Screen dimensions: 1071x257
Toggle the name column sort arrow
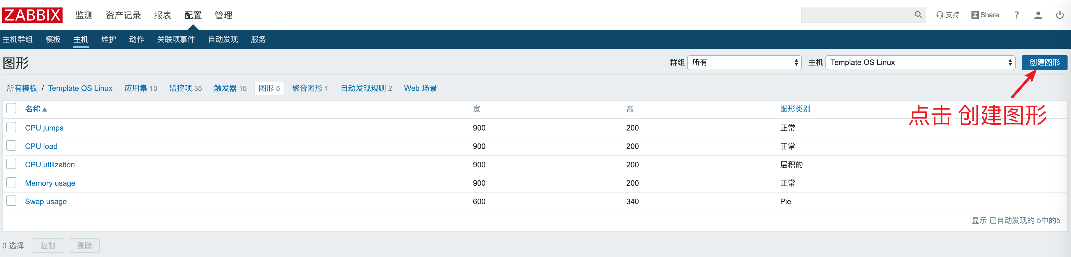click(x=45, y=110)
